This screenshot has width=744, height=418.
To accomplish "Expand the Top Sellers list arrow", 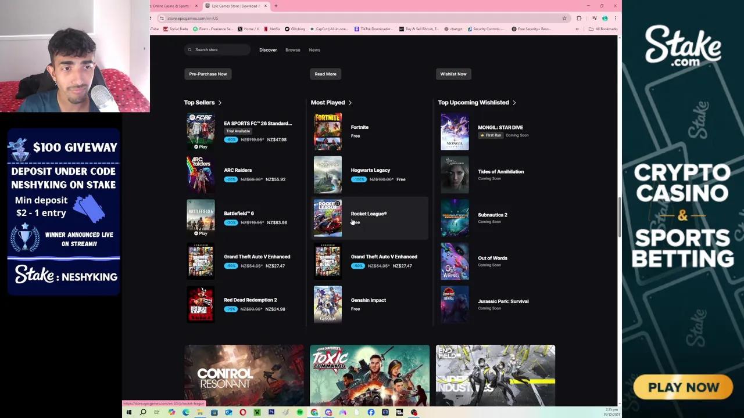I will click(220, 102).
